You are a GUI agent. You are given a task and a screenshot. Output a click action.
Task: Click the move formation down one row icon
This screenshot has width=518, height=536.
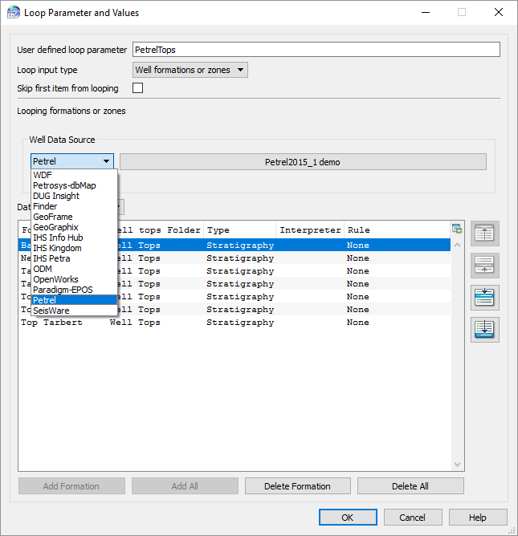485,298
